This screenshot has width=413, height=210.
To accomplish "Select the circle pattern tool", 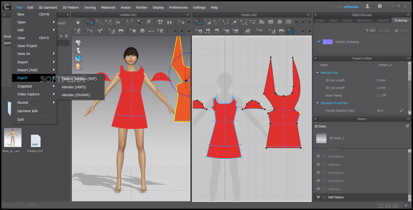I will [x=280, y=22].
